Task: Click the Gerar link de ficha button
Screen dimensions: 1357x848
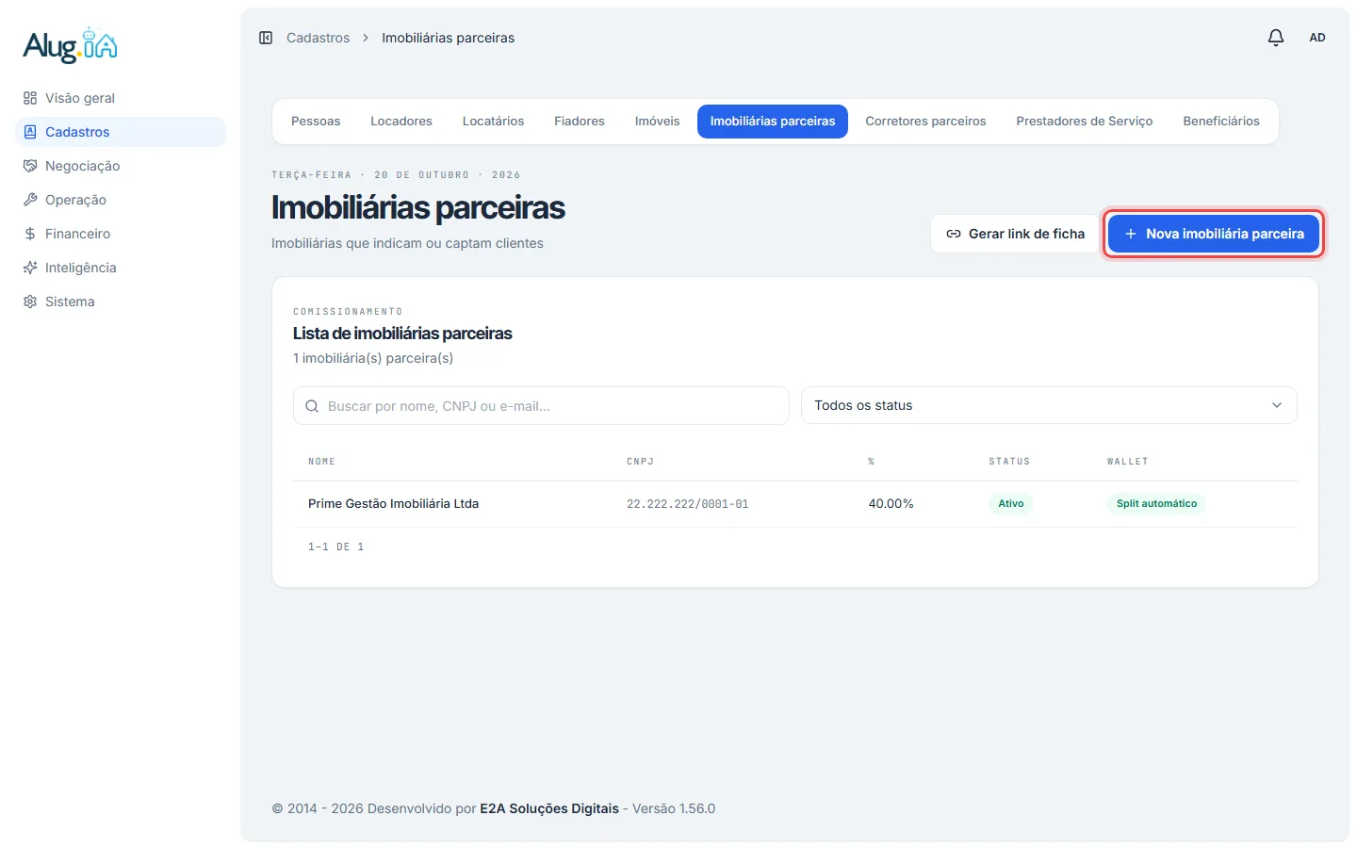Action: [x=1015, y=234]
